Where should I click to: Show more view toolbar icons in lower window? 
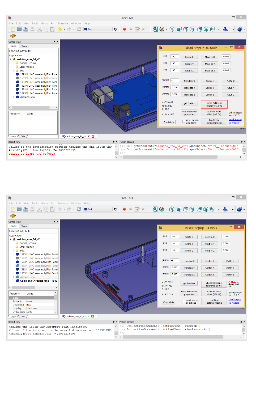coord(219,209)
